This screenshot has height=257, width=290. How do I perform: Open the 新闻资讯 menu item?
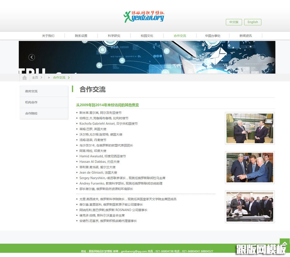coord(246,36)
